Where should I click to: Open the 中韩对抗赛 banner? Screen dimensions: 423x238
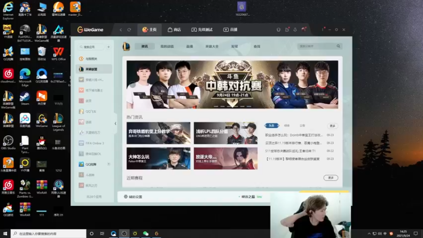pyautogui.click(x=232, y=85)
